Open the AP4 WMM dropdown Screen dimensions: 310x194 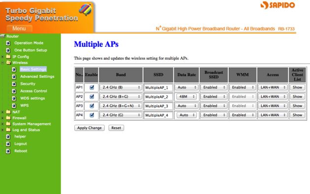coord(243,115)
